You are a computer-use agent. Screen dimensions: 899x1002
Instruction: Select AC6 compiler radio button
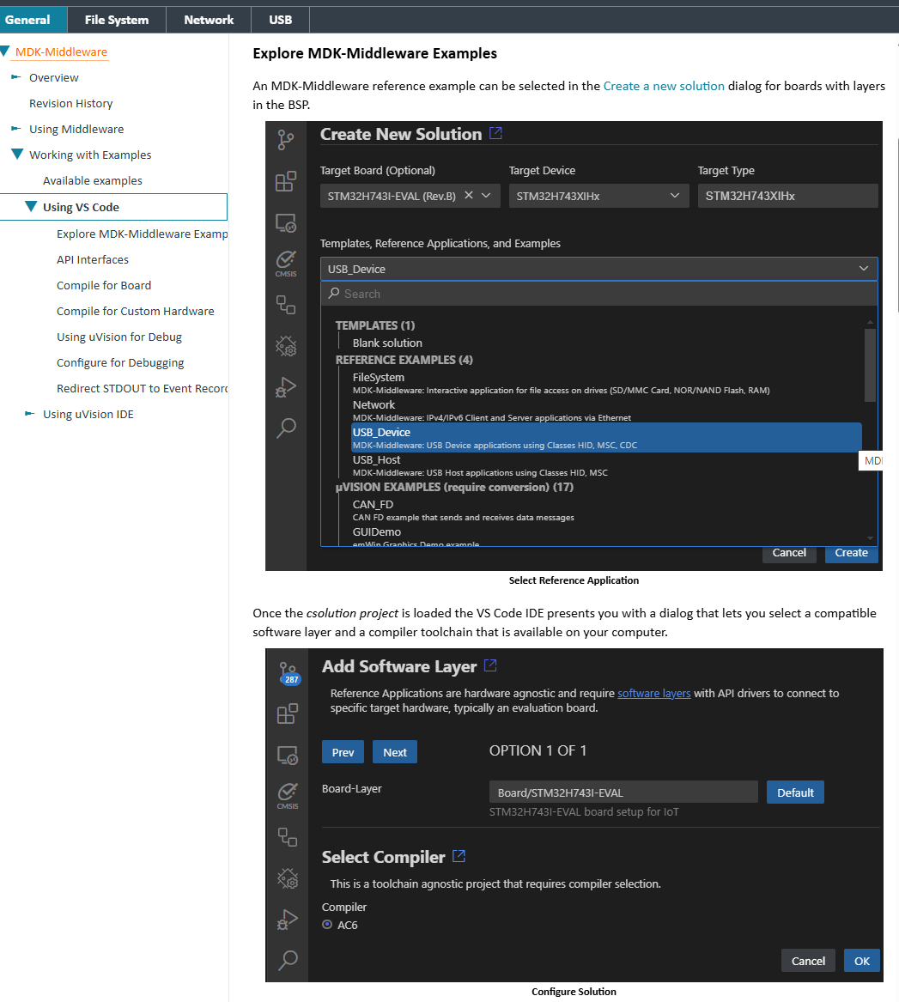click(327, 924)
